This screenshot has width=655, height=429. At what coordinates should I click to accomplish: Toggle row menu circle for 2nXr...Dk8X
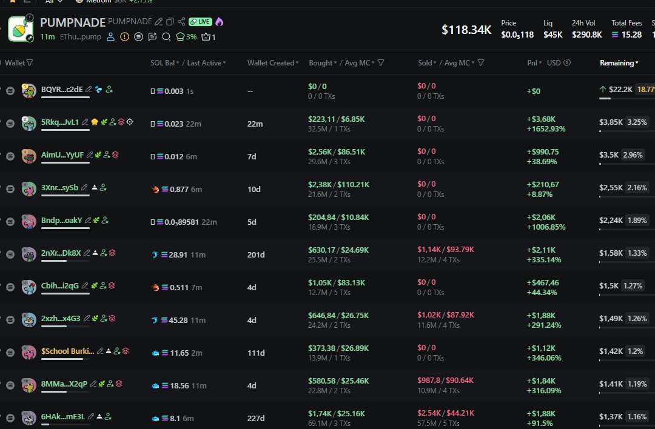(x=10, y=254)
